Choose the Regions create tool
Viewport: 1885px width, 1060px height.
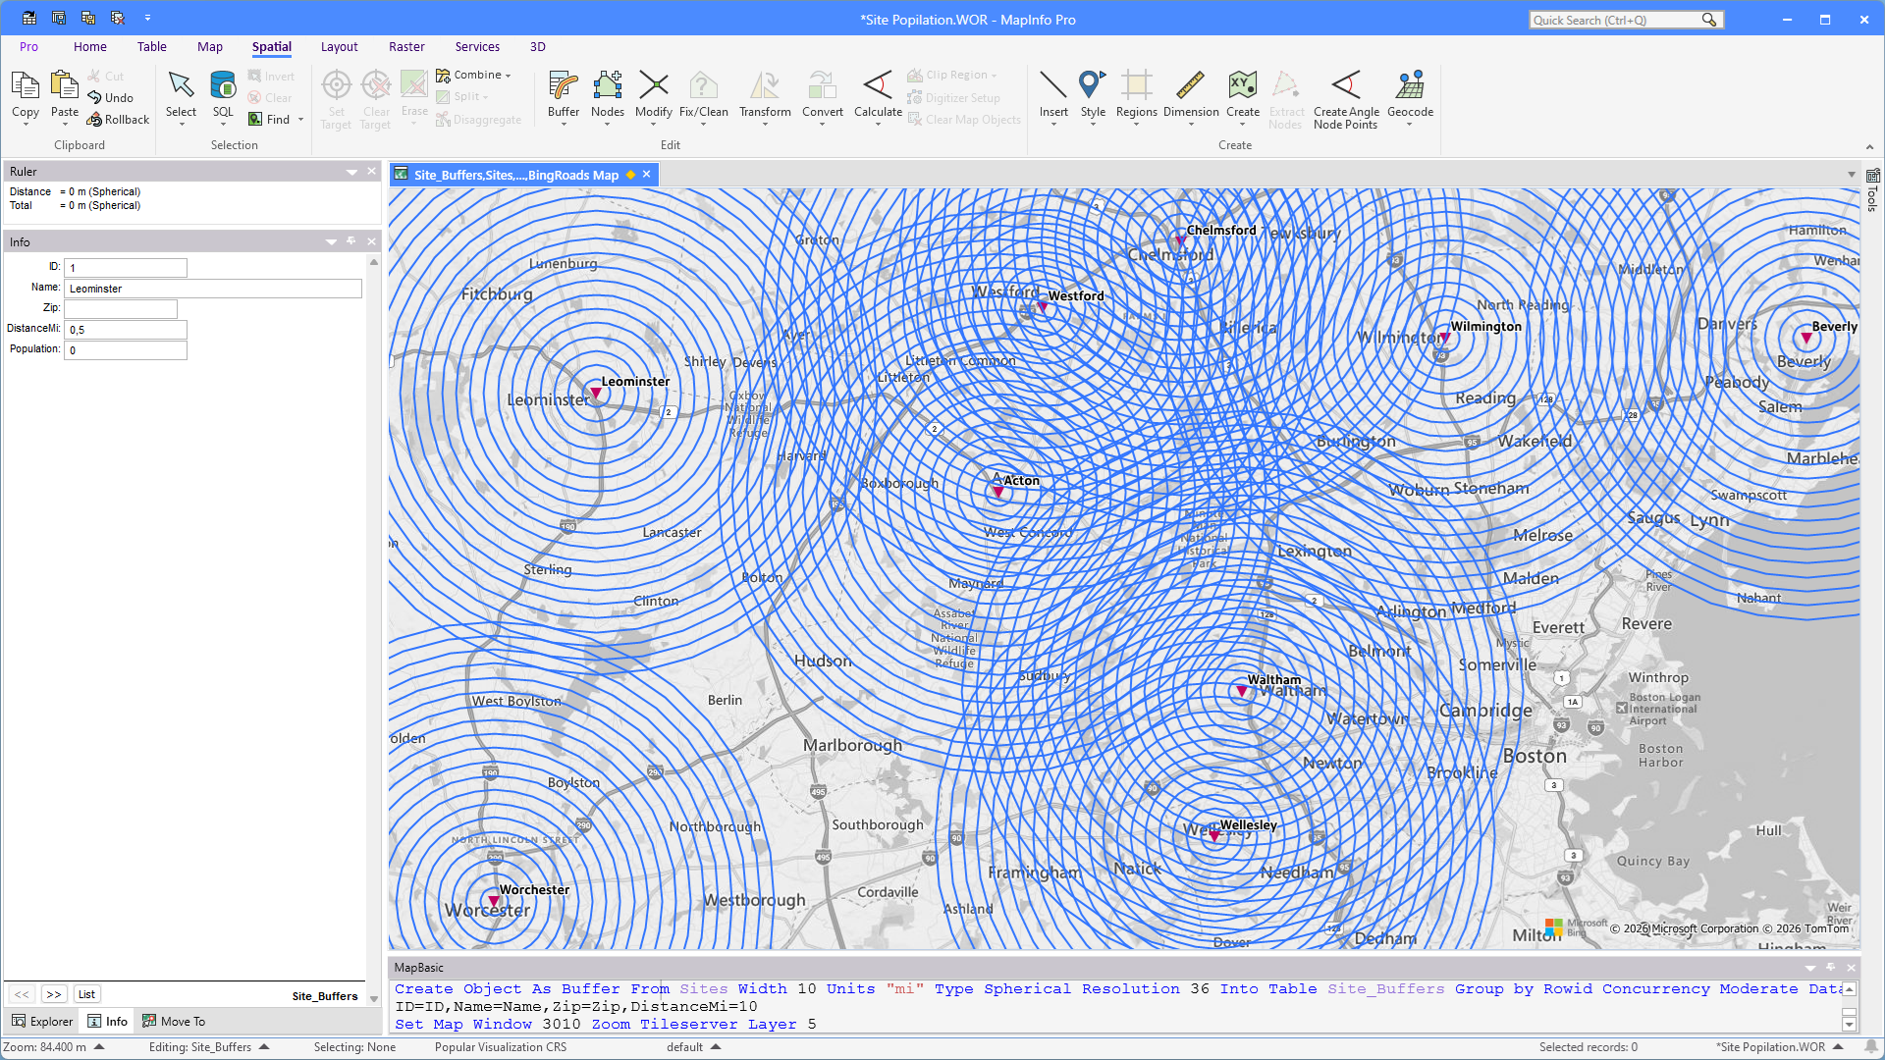coord(1136,86)
